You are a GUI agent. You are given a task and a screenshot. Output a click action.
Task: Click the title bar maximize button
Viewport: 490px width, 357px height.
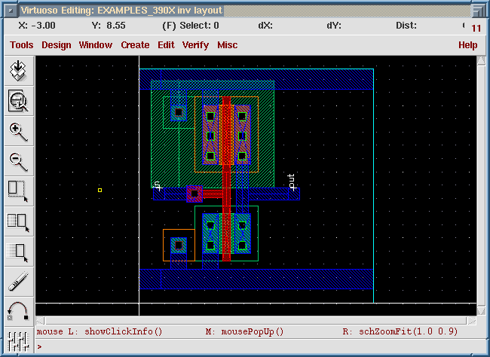pos(477,11)
